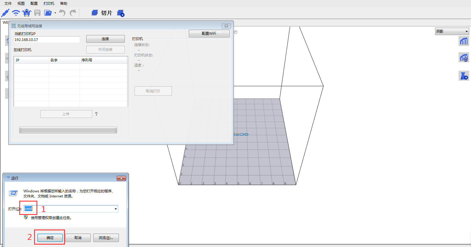The width and height of the screenshot is (471, 247).
Task: Click the blue folder open-file icon
Action: pos(48,13)
